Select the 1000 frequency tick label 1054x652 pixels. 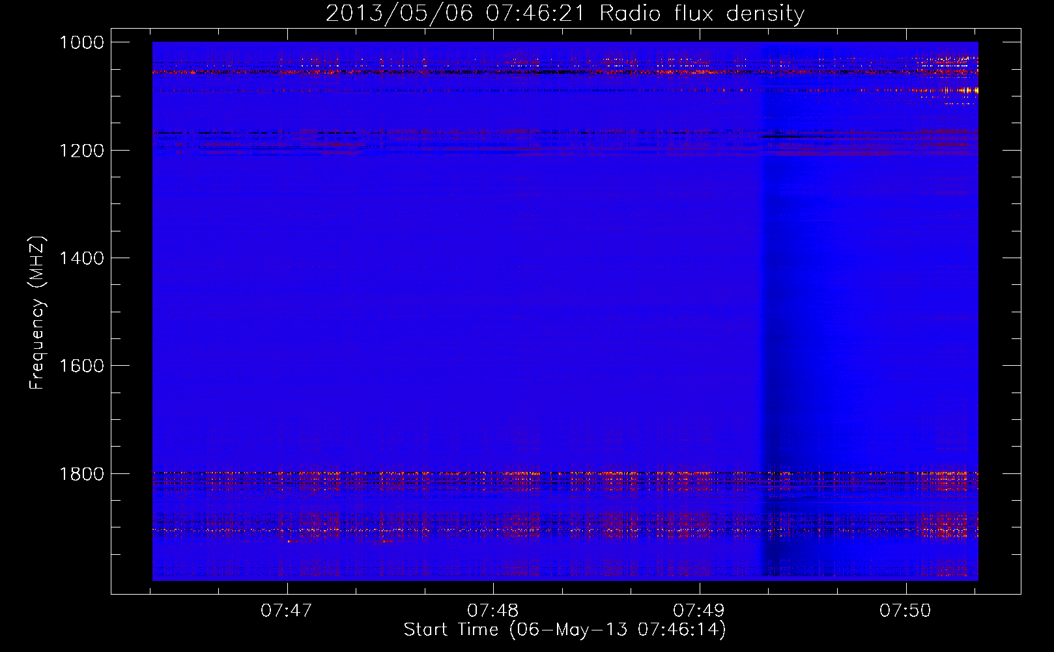click(81, 42)
